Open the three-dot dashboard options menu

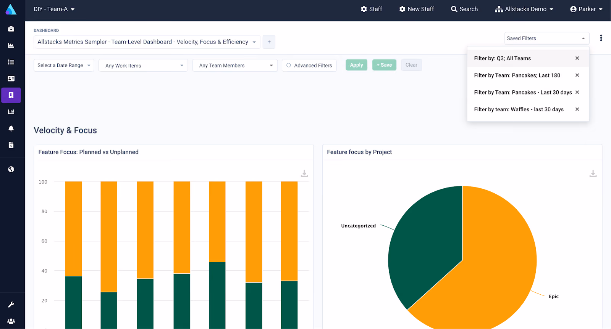[601, 38]
